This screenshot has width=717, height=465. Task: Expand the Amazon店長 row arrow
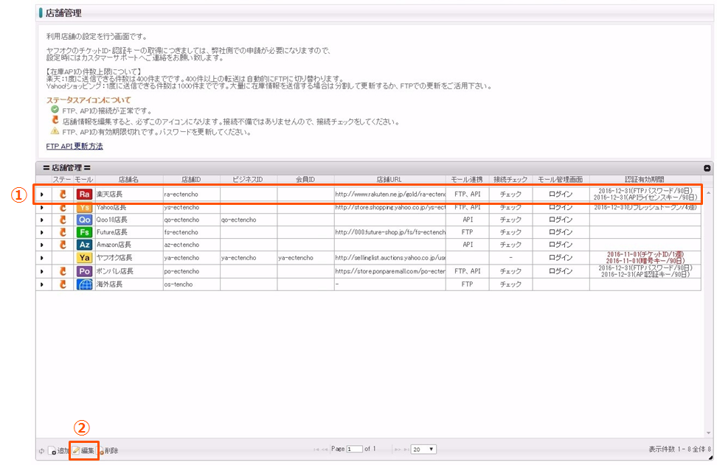point(41,245)
